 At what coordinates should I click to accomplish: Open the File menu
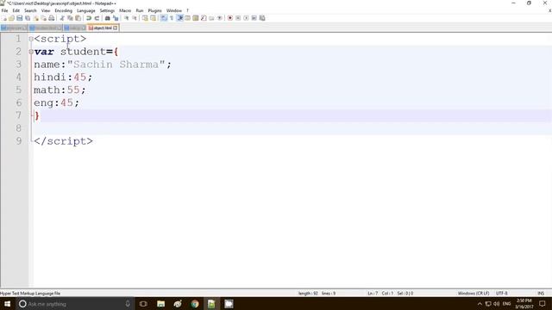4,10
